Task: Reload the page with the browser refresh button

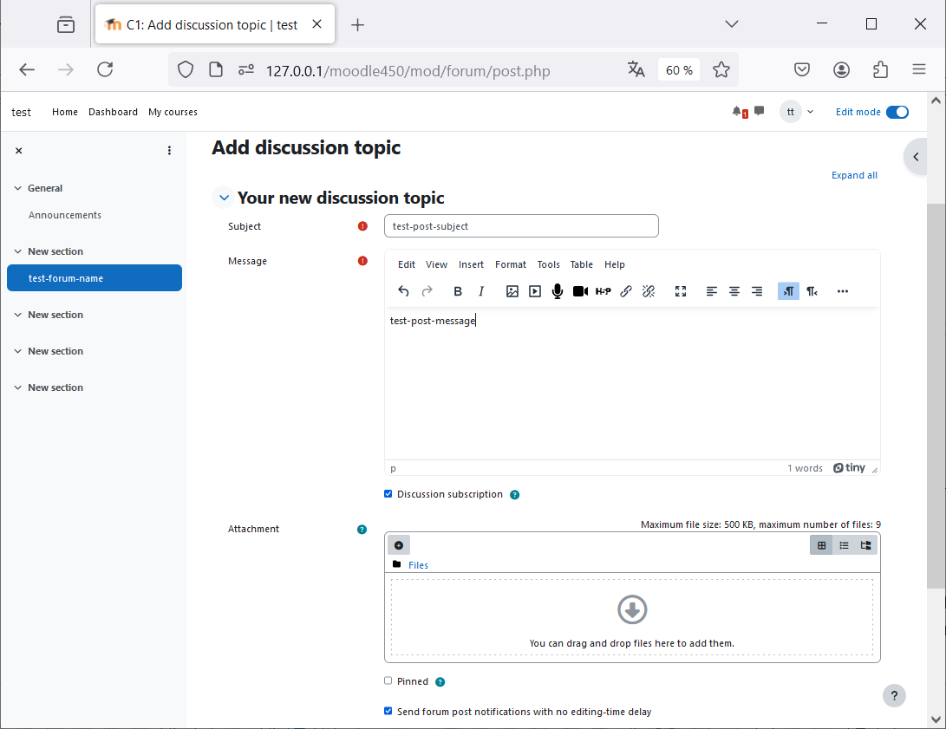Action: [105, 69]
